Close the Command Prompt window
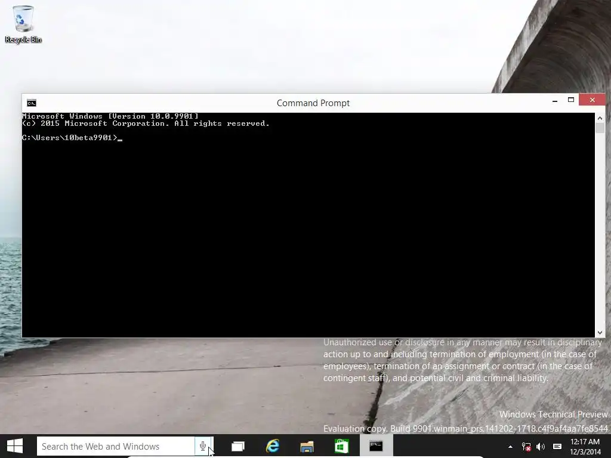611x458 pixels. (593, 100)
